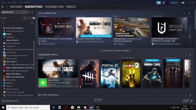Toggle ready-to-play filter icon
Image resolution: width=196 pixels, height=110 pixels.
[x=32, y=18]
